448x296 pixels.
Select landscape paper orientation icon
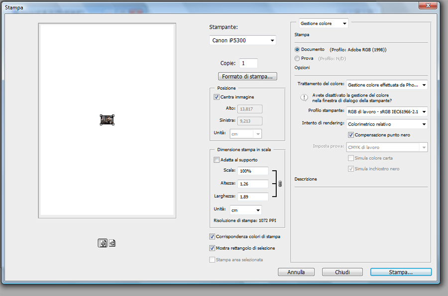click(112, 243)
